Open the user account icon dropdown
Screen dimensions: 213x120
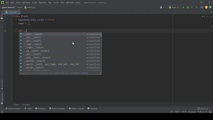(x=162, y=7)
